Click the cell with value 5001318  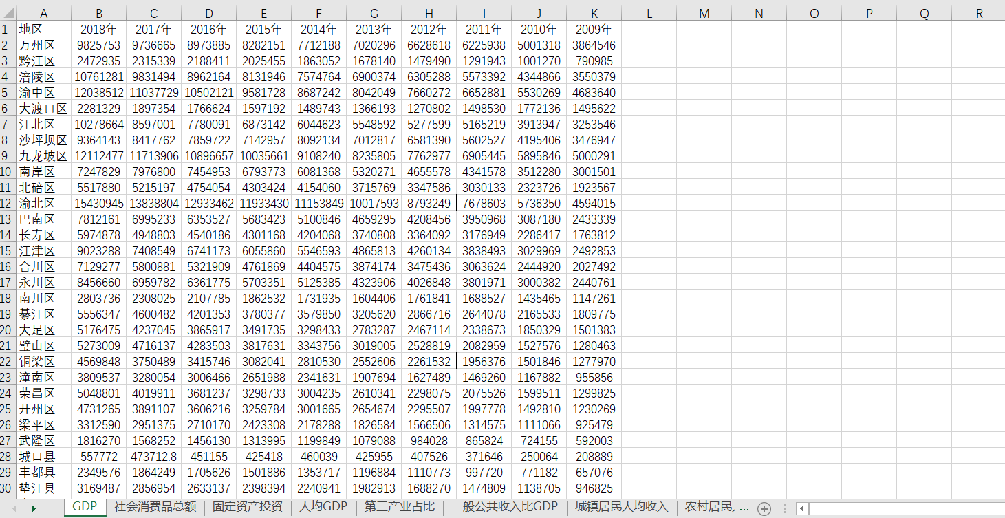539,45
